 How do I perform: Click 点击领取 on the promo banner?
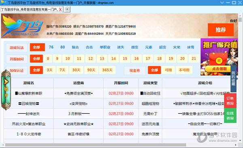219,69
